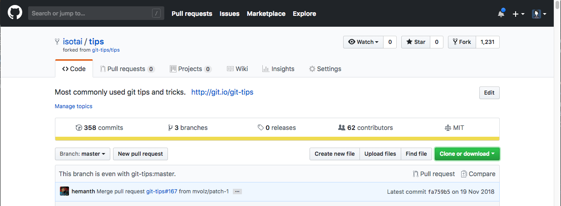Toggle the Watch repository button
The width and height of the screenshot is (561, 206).
pos(363,42)
